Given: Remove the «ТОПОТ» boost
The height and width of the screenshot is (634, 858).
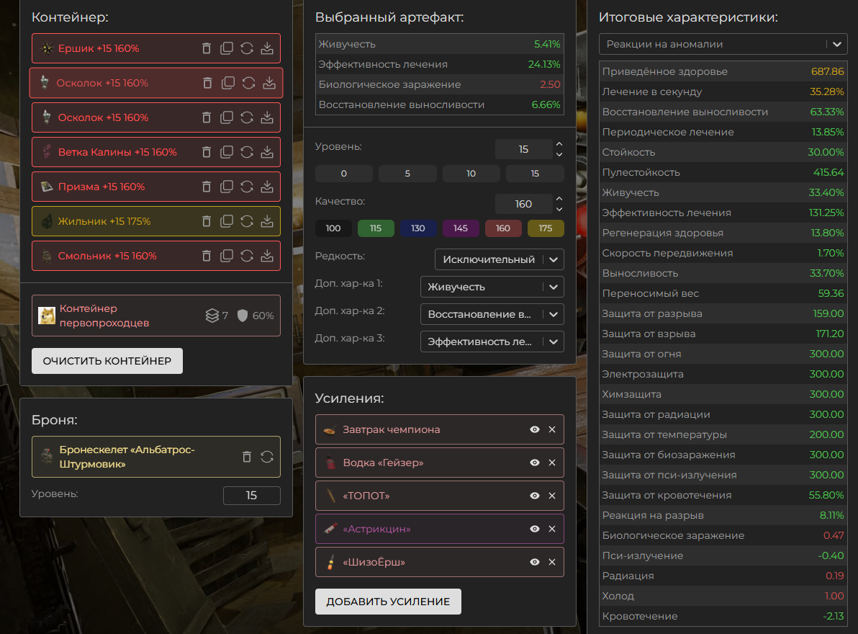Looking at the screenshot, I should 552,496.
